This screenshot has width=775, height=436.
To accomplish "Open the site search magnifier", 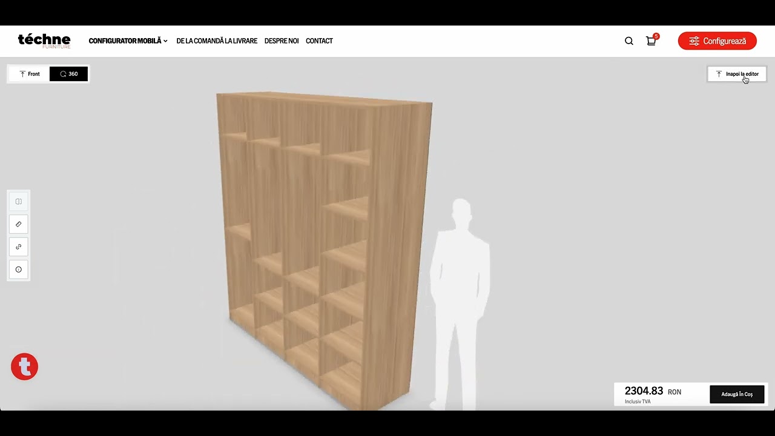I will coord(629,41).
